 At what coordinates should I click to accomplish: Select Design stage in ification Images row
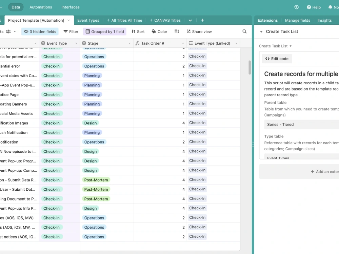pos(91,123)
